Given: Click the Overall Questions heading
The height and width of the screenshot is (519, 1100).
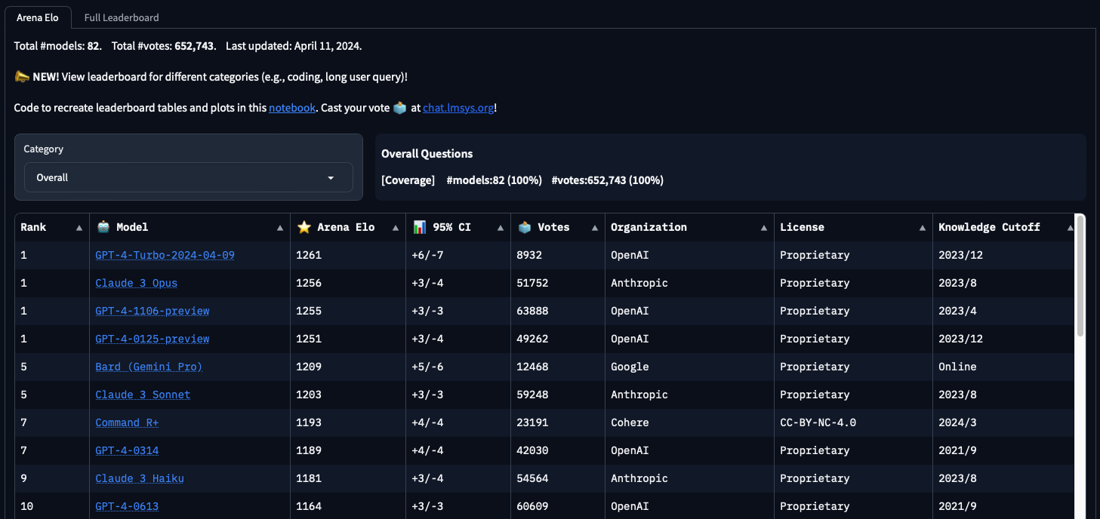Looking at the screenshot, I should (x=427, y=153).
